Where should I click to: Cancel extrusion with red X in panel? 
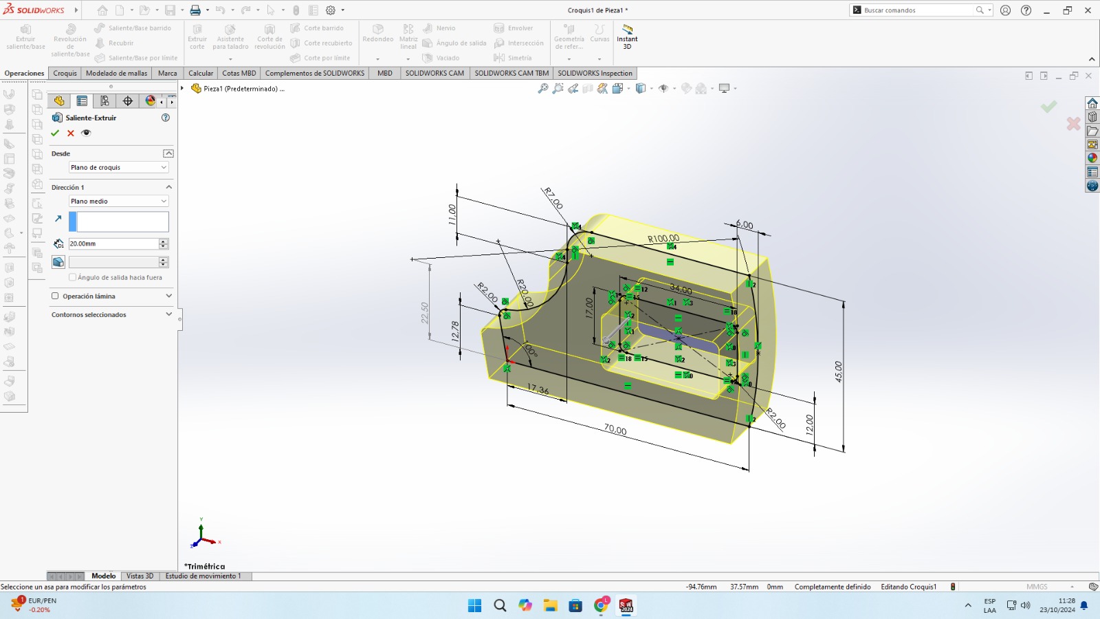click(x=70, y=133)
